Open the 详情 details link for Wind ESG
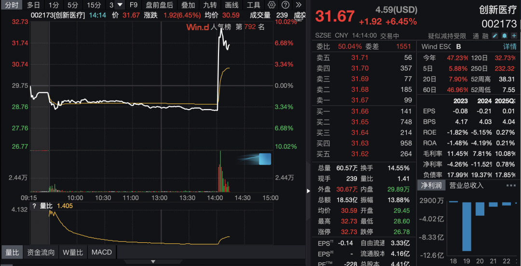Viewport: 521px width, 266px height. (x=510, y=46)
